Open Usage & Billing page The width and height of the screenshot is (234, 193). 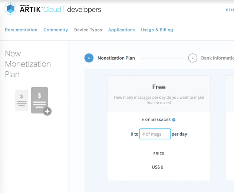click(x=157, y=30)
